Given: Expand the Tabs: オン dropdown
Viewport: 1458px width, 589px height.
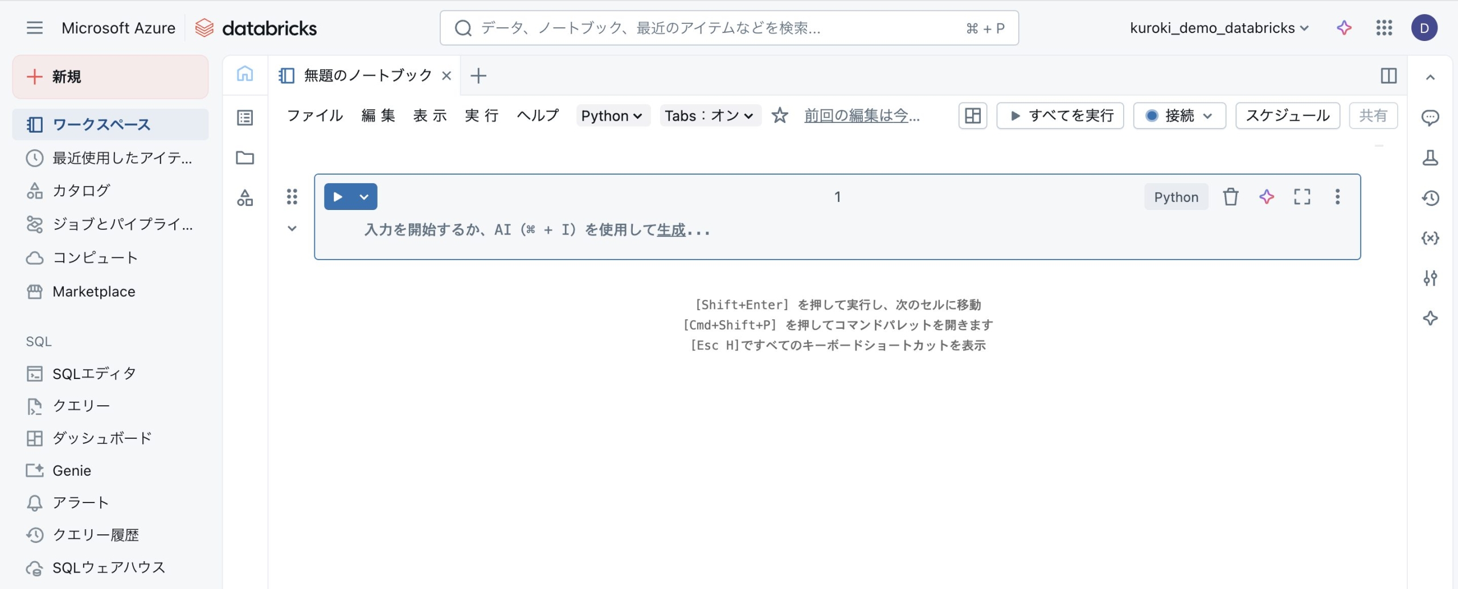Looking at the screenshot, I should pyautogui.click(x=709, y=116).
